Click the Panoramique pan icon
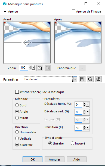This screenshot has height=166, width=105. 82,68
